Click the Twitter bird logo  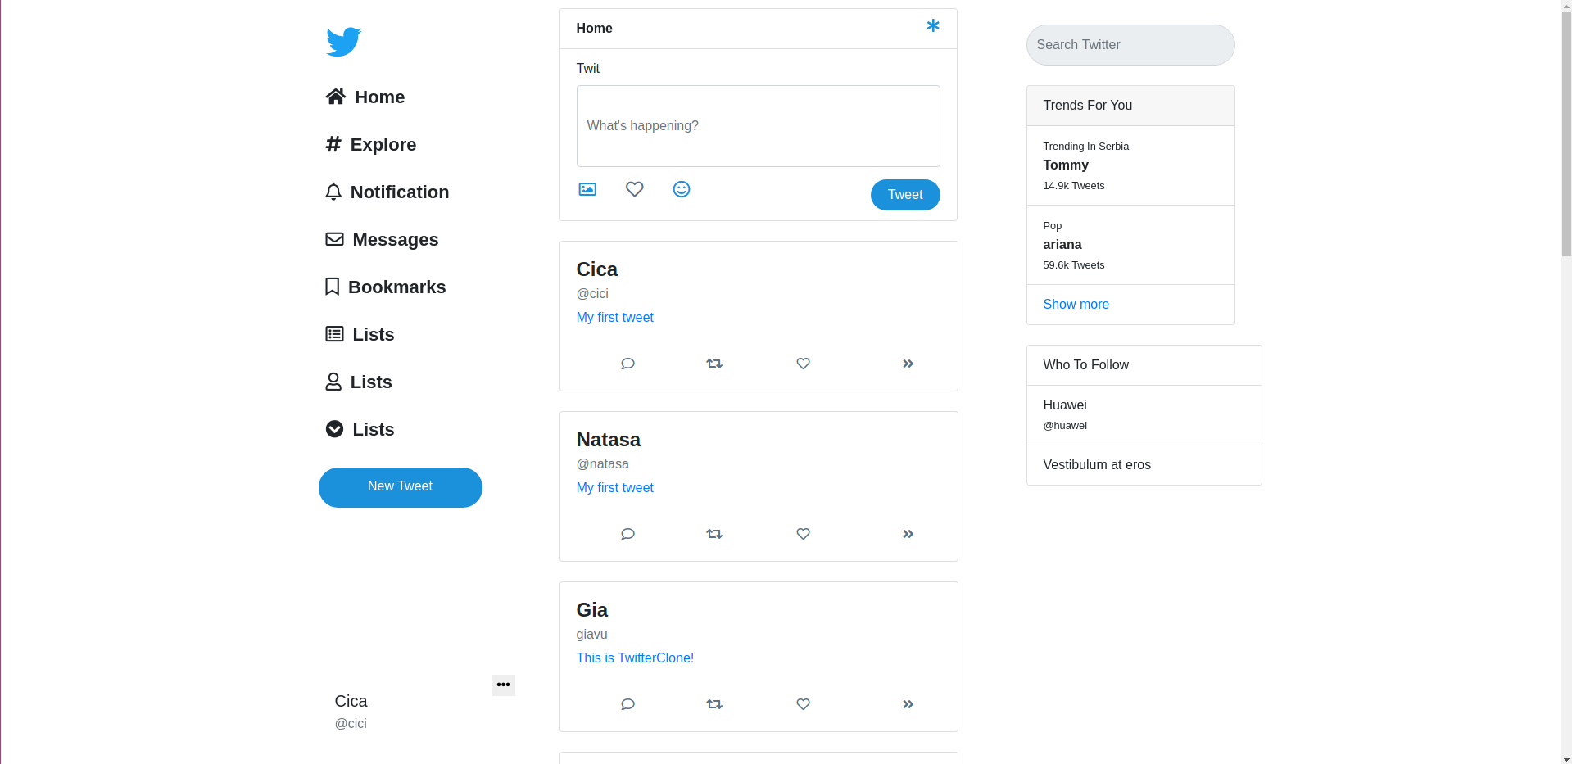pos(343,42)
